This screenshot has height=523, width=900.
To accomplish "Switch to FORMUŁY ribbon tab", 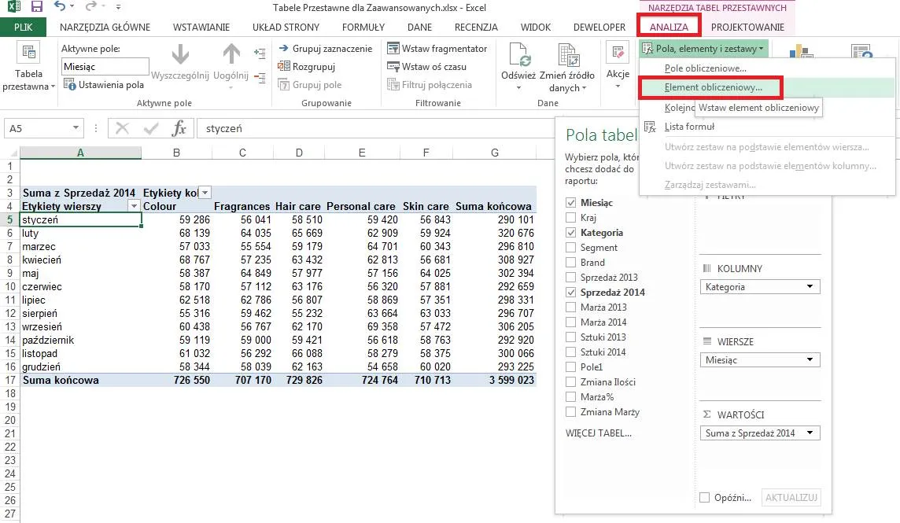I will (x=363, y=27).
